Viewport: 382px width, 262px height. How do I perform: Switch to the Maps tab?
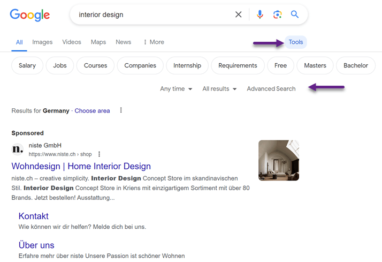tap(98, 42)
